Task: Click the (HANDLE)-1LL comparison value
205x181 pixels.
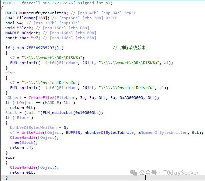Action: (57, 103)
